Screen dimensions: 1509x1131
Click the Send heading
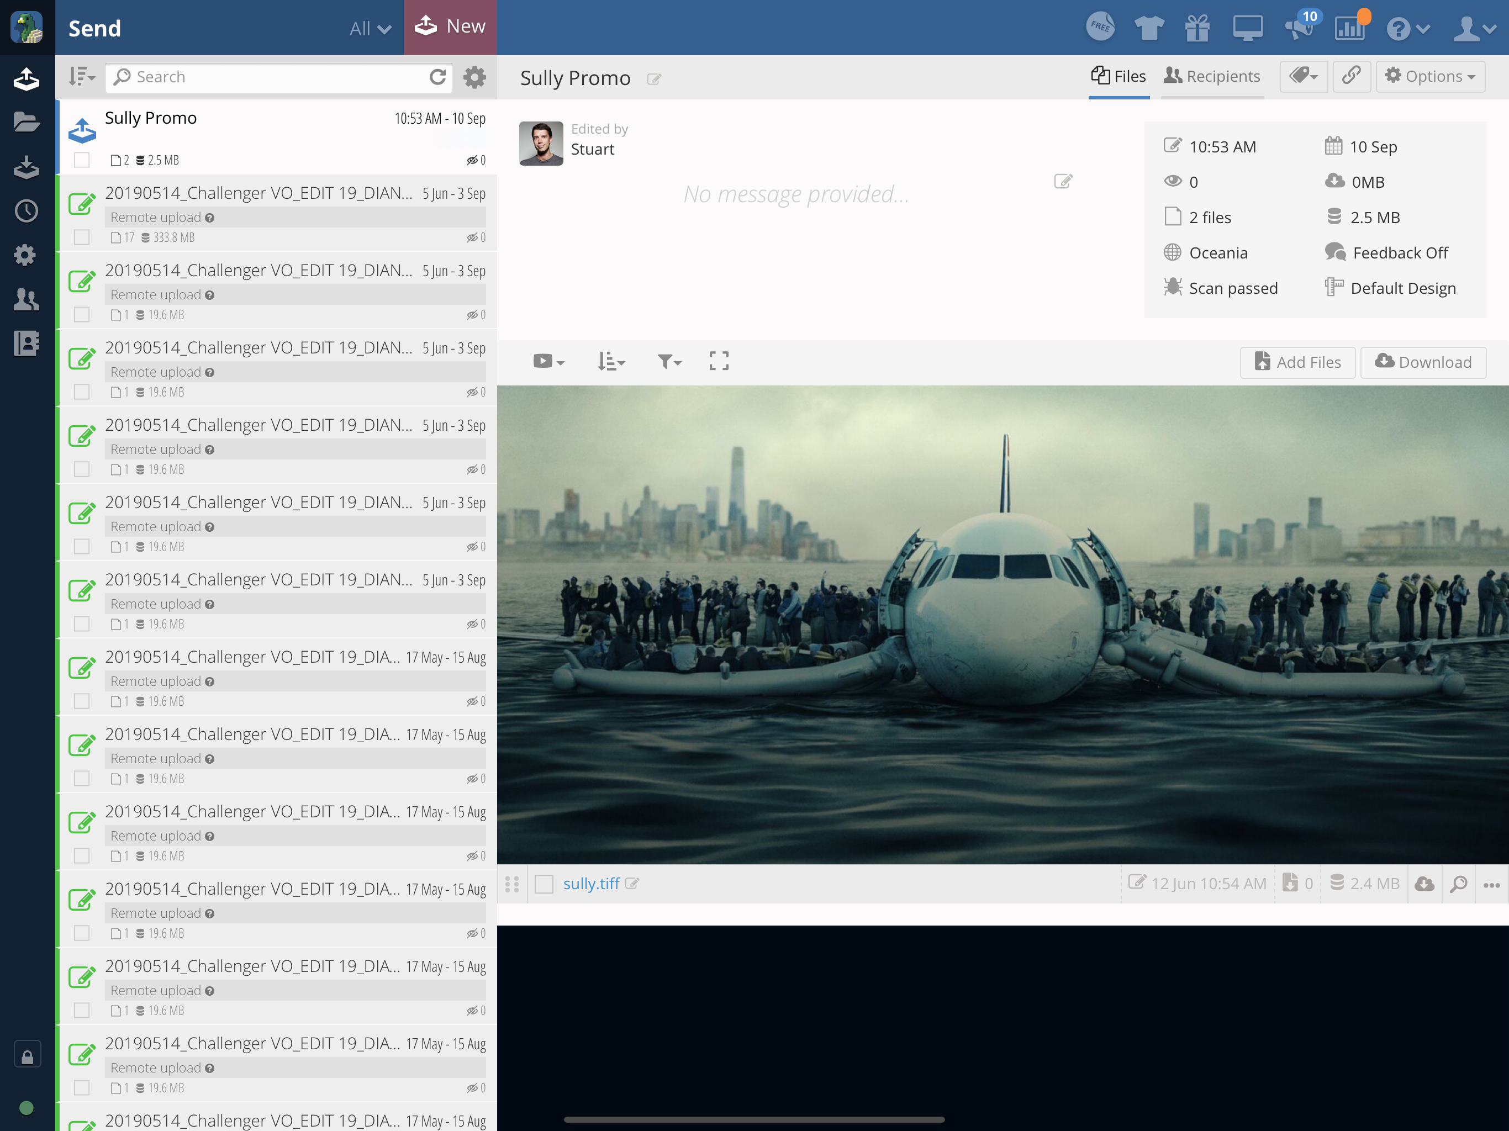click(95, 29)
